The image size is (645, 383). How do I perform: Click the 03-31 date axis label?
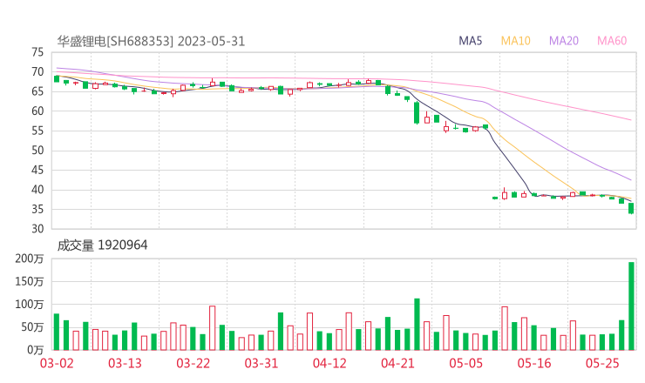coord(261,363)
